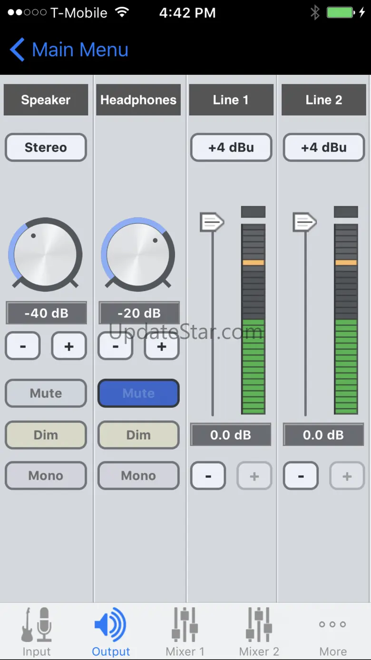Click the Headphones -20 dB value field
371x660 pixels.
click(139, 313)
